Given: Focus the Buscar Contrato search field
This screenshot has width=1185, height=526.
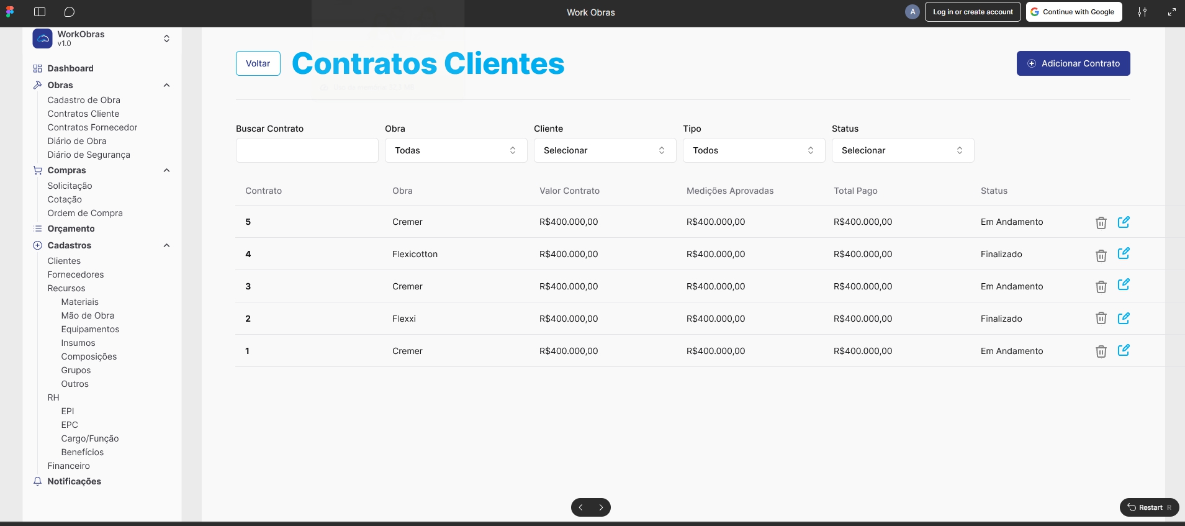Looking at the screenshot, I should [307, 150].
